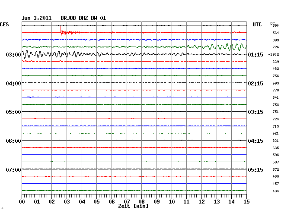
Task: Click the DC offset value "726"
Action: pos(276,47)
